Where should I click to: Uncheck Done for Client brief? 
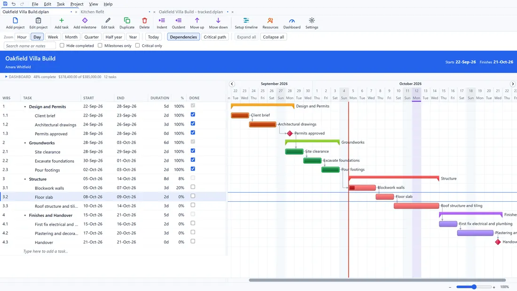(193, 115)
